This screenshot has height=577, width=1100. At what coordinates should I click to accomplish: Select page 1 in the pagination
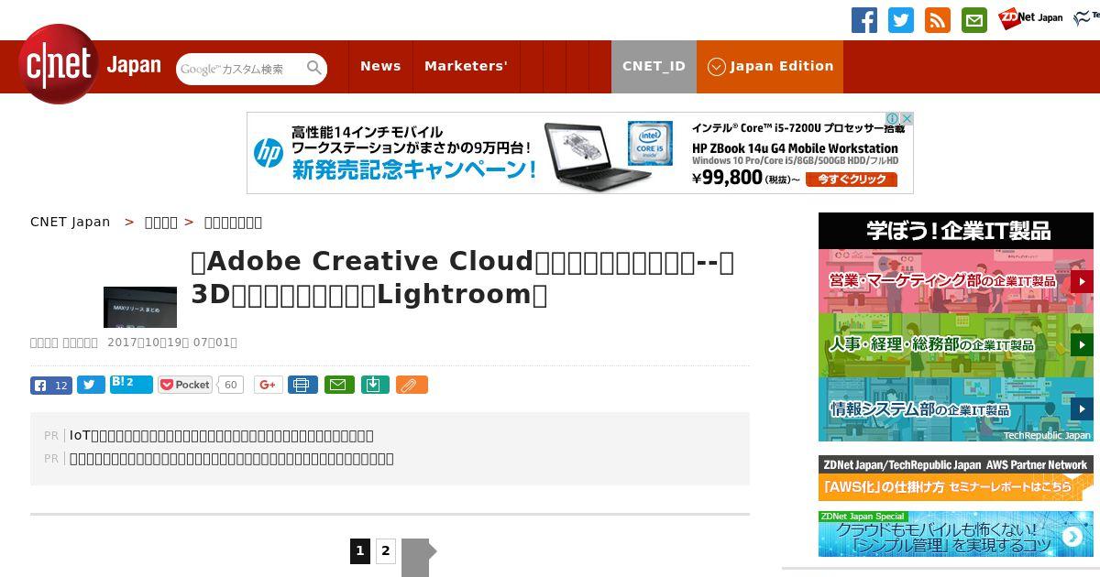pos(360,550)
